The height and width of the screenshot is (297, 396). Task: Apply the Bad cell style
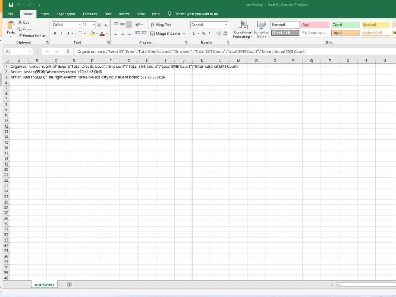pos(316,25)
